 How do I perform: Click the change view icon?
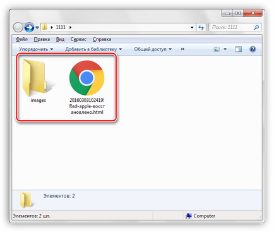pos(217,49)
